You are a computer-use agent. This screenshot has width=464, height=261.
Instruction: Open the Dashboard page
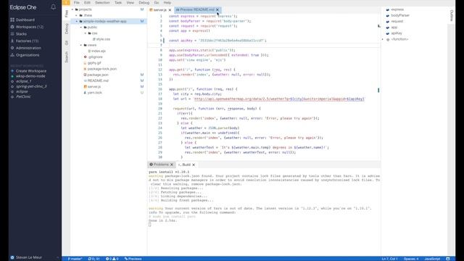25,20
